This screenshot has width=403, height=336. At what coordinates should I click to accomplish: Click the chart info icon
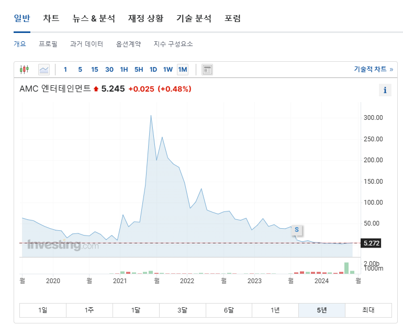(x=385, y=90)
